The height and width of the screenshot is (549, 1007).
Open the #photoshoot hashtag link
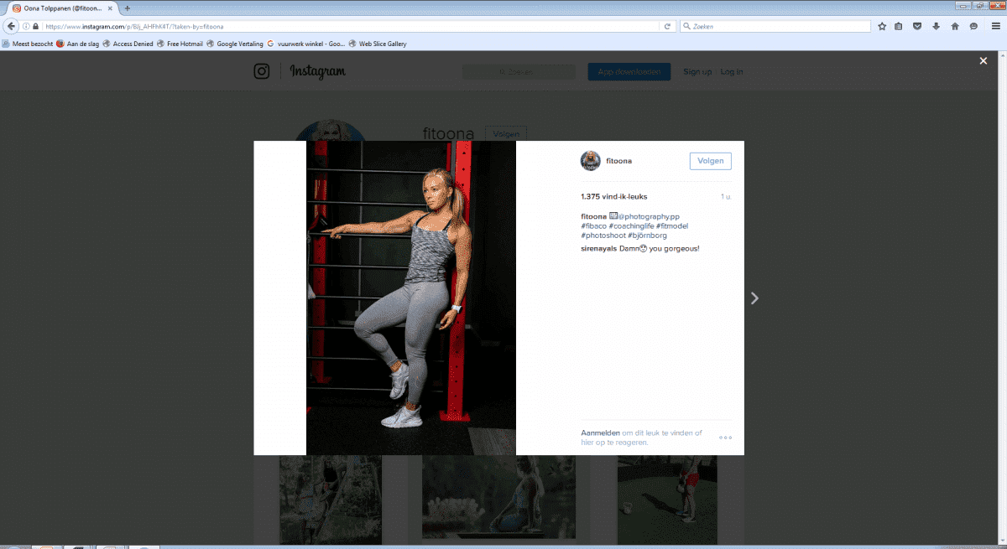603,236
